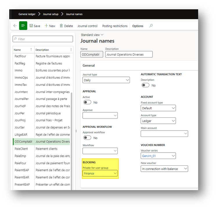Toggle the green list view icon
The image size is (217, 209).
click(23, 26)
